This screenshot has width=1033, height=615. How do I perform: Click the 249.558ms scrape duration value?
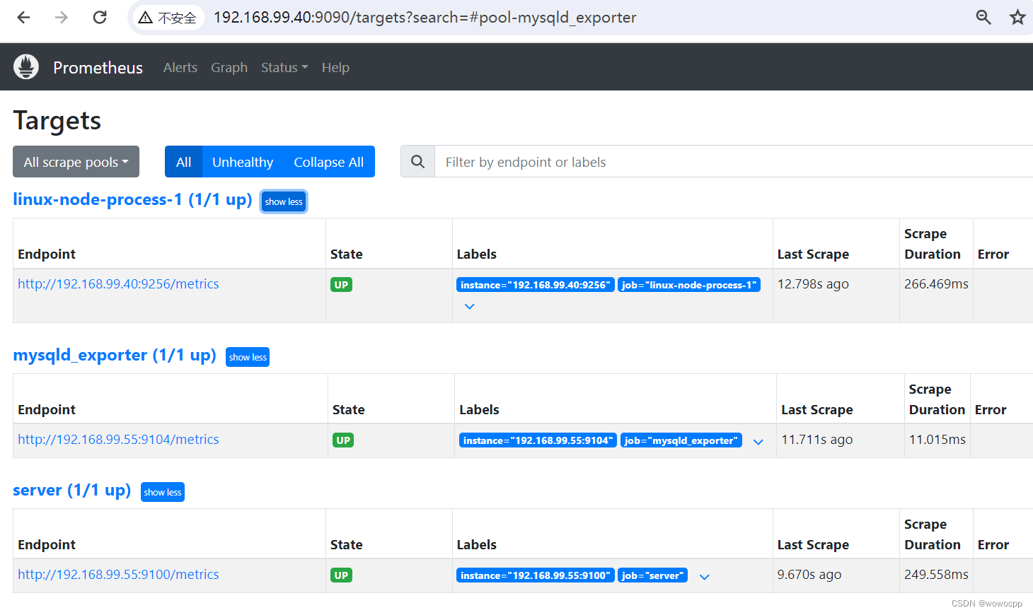pyautogui.click(x=936, y=574)
